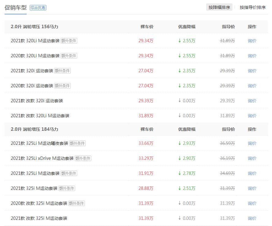Click 优惠降幅 header in 156马力 section
The image size is (272, 226).
[187, 27]
